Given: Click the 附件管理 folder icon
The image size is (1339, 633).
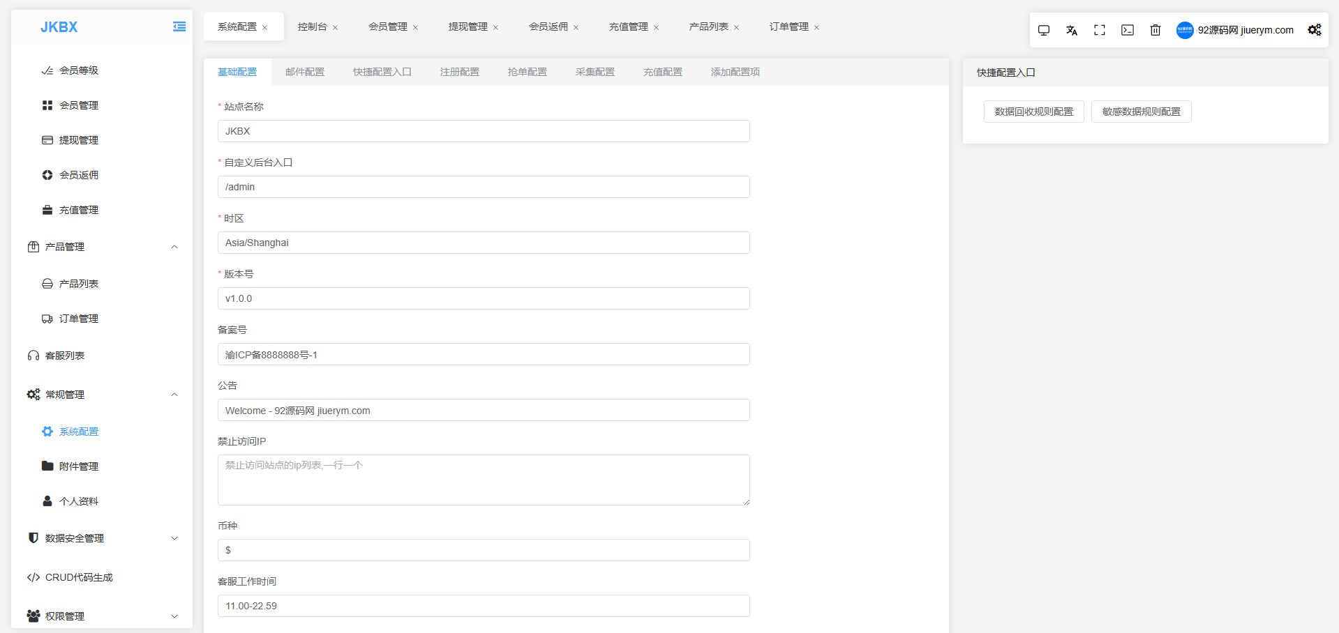Looking at the screenshot, I should [x=47, y=466].
